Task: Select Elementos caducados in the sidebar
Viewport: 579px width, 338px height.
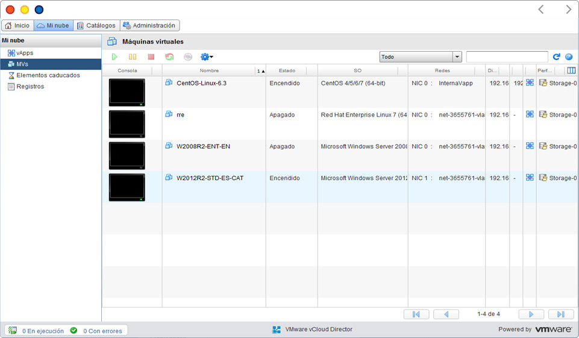Action: click(x=48, y=75)
